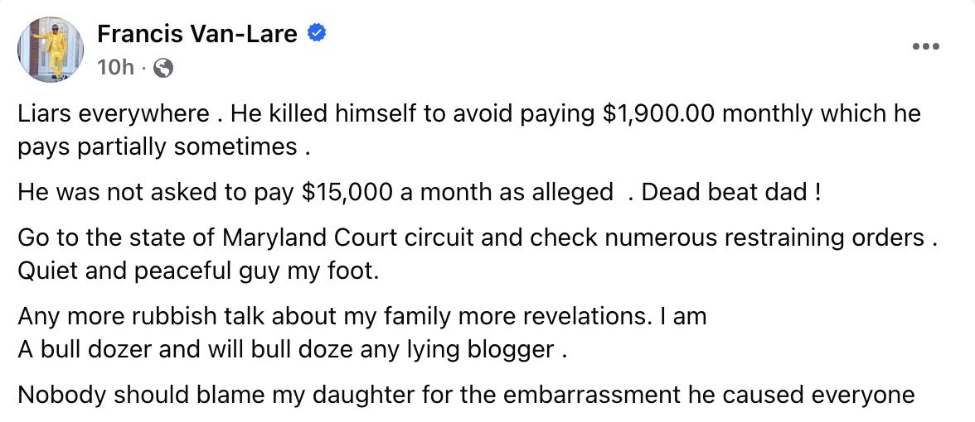The width and height of the screenshot is (975, 422).
Task: Click the "Any more rubbish talk" line
Action: click(362, 316)
